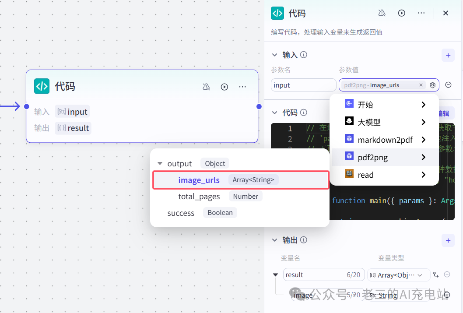Screen dimensions: 463x313
Task: Click the code node icon on canvas
Action: (42, 86)
